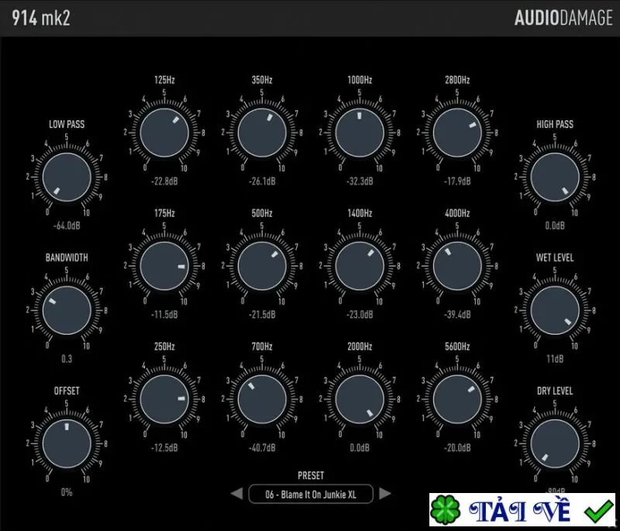Click the 0.0dB value under 2000Hz
The width and height of the screenshot is (620, 531).
coord(360,448)
